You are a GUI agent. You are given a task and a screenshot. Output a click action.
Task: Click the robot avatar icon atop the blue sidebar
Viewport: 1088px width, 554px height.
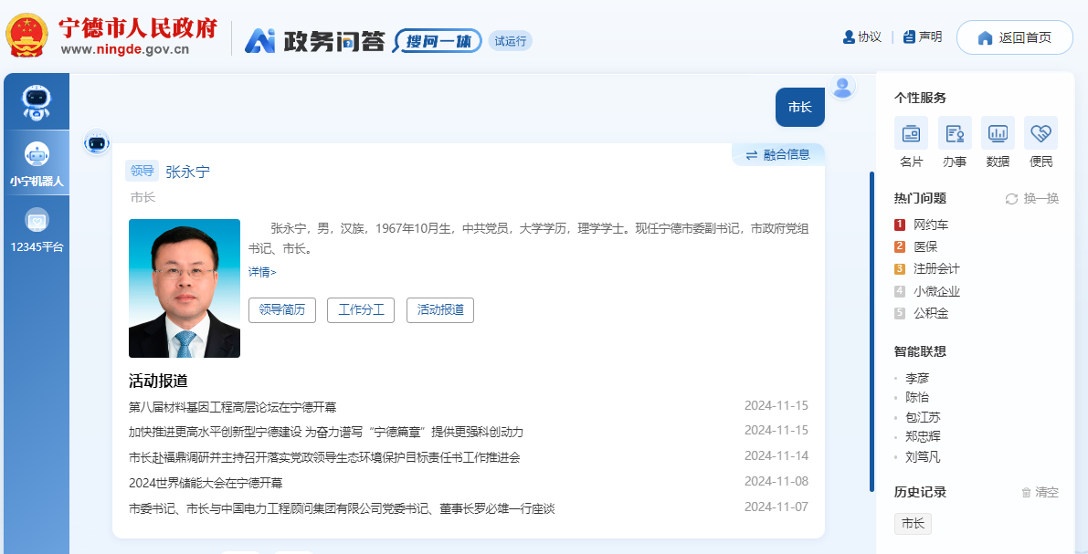[36, 102]
